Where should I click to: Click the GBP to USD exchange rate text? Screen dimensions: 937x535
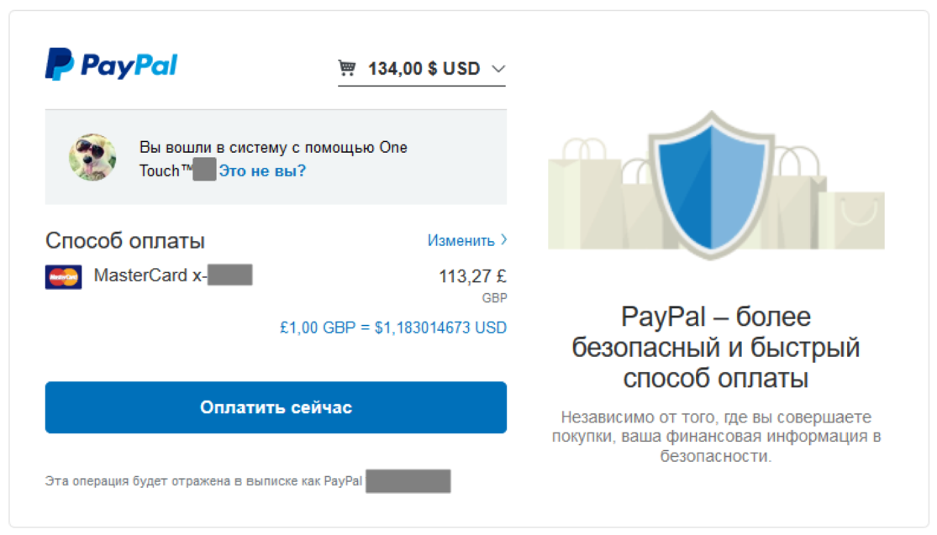coord(393,328)
